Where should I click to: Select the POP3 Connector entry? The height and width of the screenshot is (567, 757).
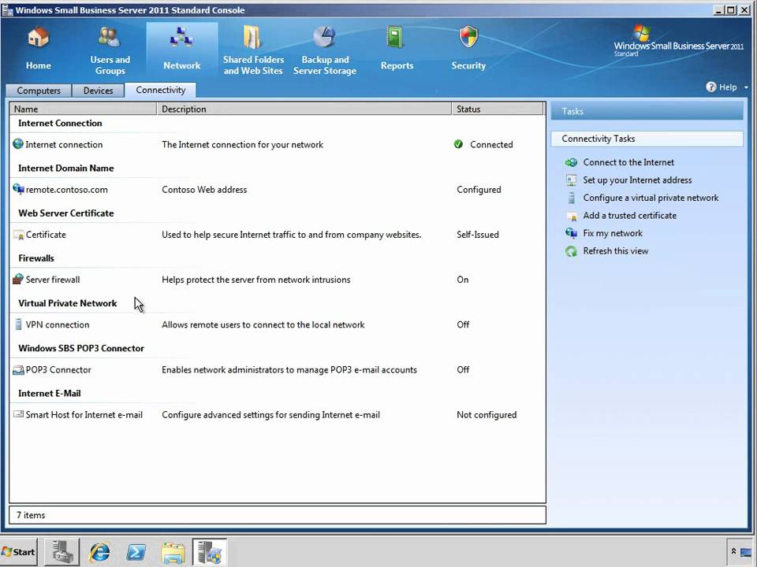pyautogui.click(x=58, y=370)
